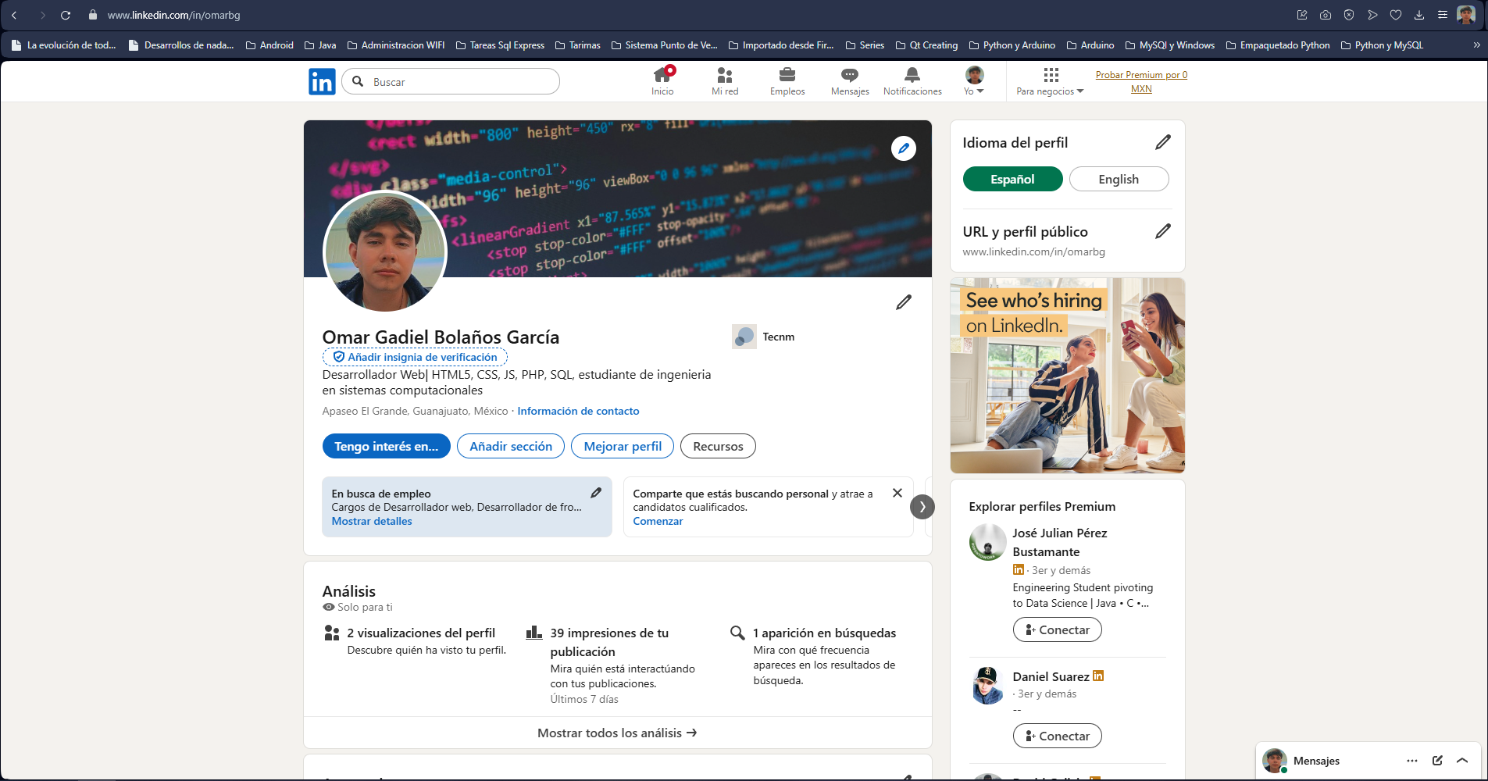Click Mejorar perfil button
The width and height of the screenshot is (1488, 781).
click(x=623, y=446)
